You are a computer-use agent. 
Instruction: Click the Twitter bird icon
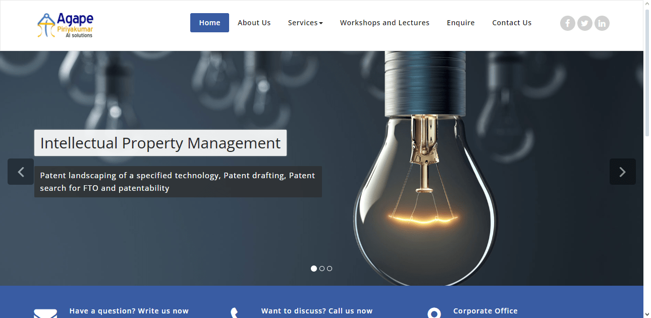(584, 23)
